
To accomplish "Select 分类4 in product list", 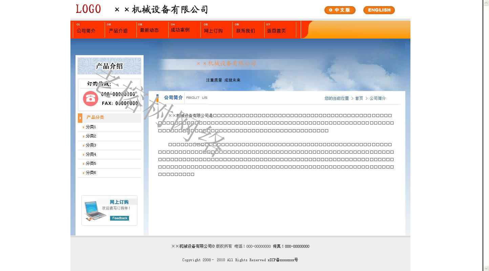I will click(91, 154).
